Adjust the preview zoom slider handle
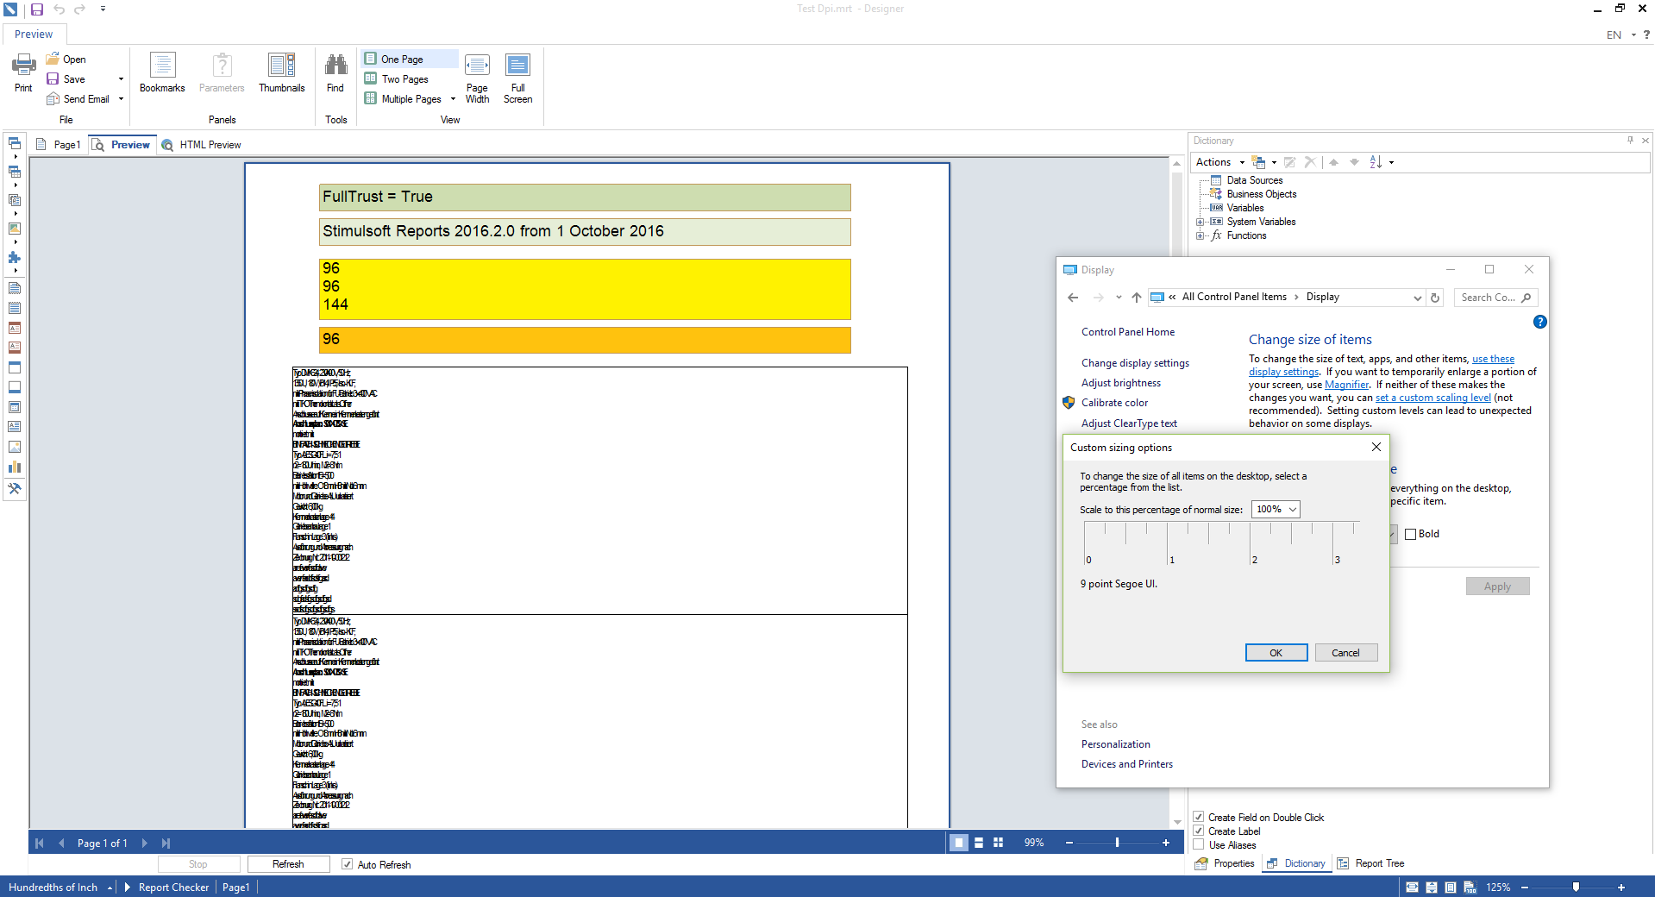The image size is (1655, 897). click(x=1117, y=843)
